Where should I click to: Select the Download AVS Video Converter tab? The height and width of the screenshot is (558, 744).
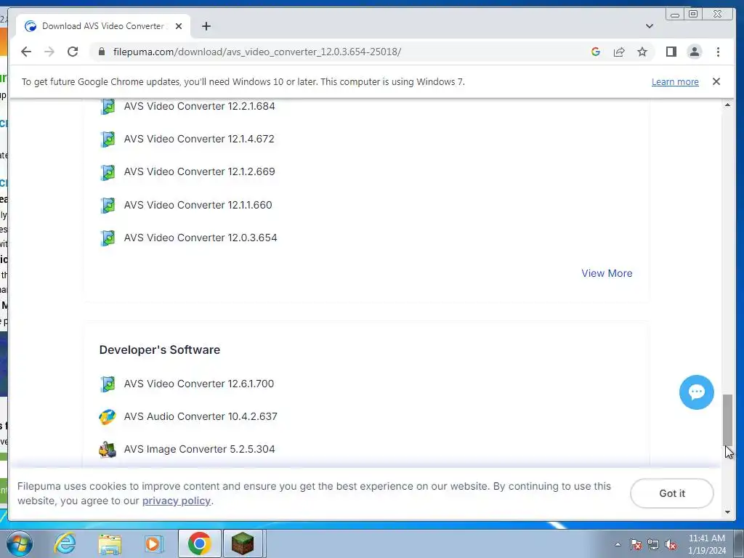pyautogui.click(x=103, y=26)
